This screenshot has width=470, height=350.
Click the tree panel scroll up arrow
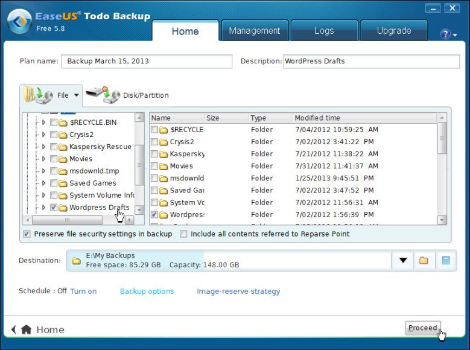pyautogui.click(x=139, y=118)
